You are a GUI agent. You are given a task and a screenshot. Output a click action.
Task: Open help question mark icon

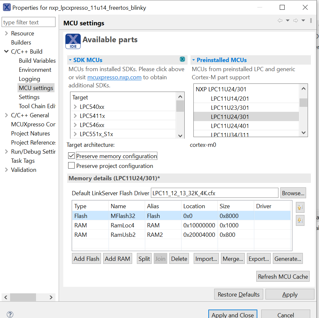click(10, 314)
